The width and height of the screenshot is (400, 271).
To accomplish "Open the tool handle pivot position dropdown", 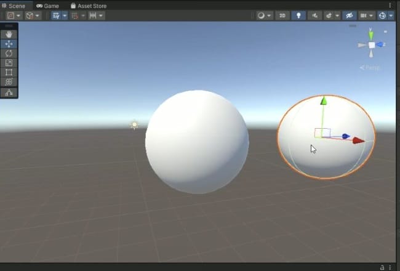I will click(14, 15).
